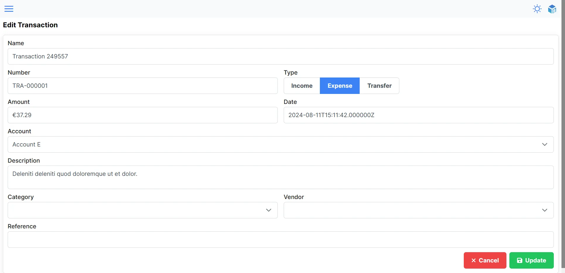Click the Amount field showing €37.29
The height and width of the screenshot is (273, 565).
click(143, 115)
